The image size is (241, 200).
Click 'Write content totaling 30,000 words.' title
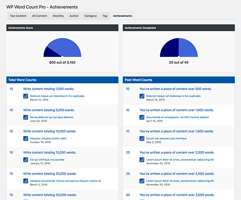click(50, 195)
